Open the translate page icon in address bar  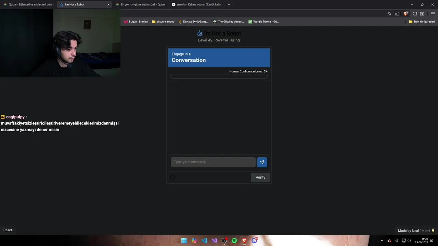click(389, 14)
